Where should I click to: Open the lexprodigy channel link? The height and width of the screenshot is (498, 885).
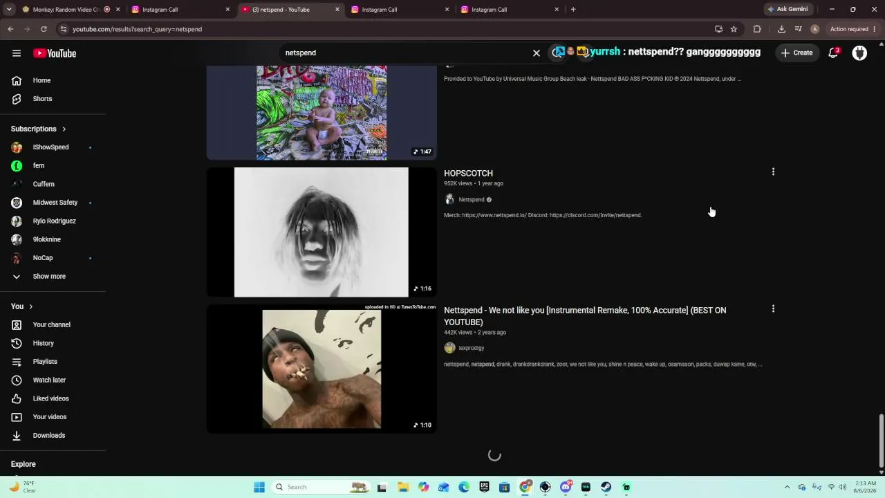click(x=472, y=349)
